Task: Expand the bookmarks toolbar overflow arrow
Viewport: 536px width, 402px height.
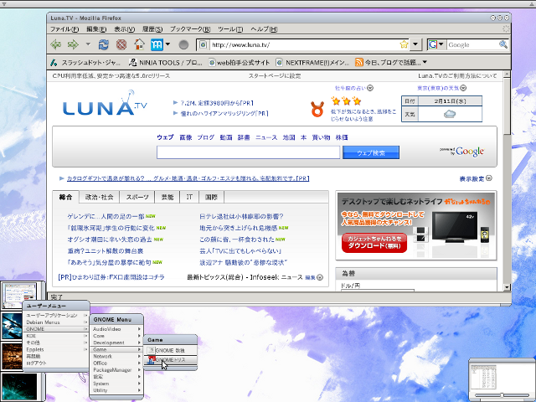Action: tap(425, 62)
